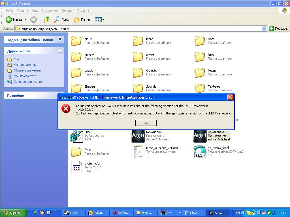290x217 pixels.
Task: Click the Папки folders toolbar button
Action: pyautogui.click(x=82, y=19)
